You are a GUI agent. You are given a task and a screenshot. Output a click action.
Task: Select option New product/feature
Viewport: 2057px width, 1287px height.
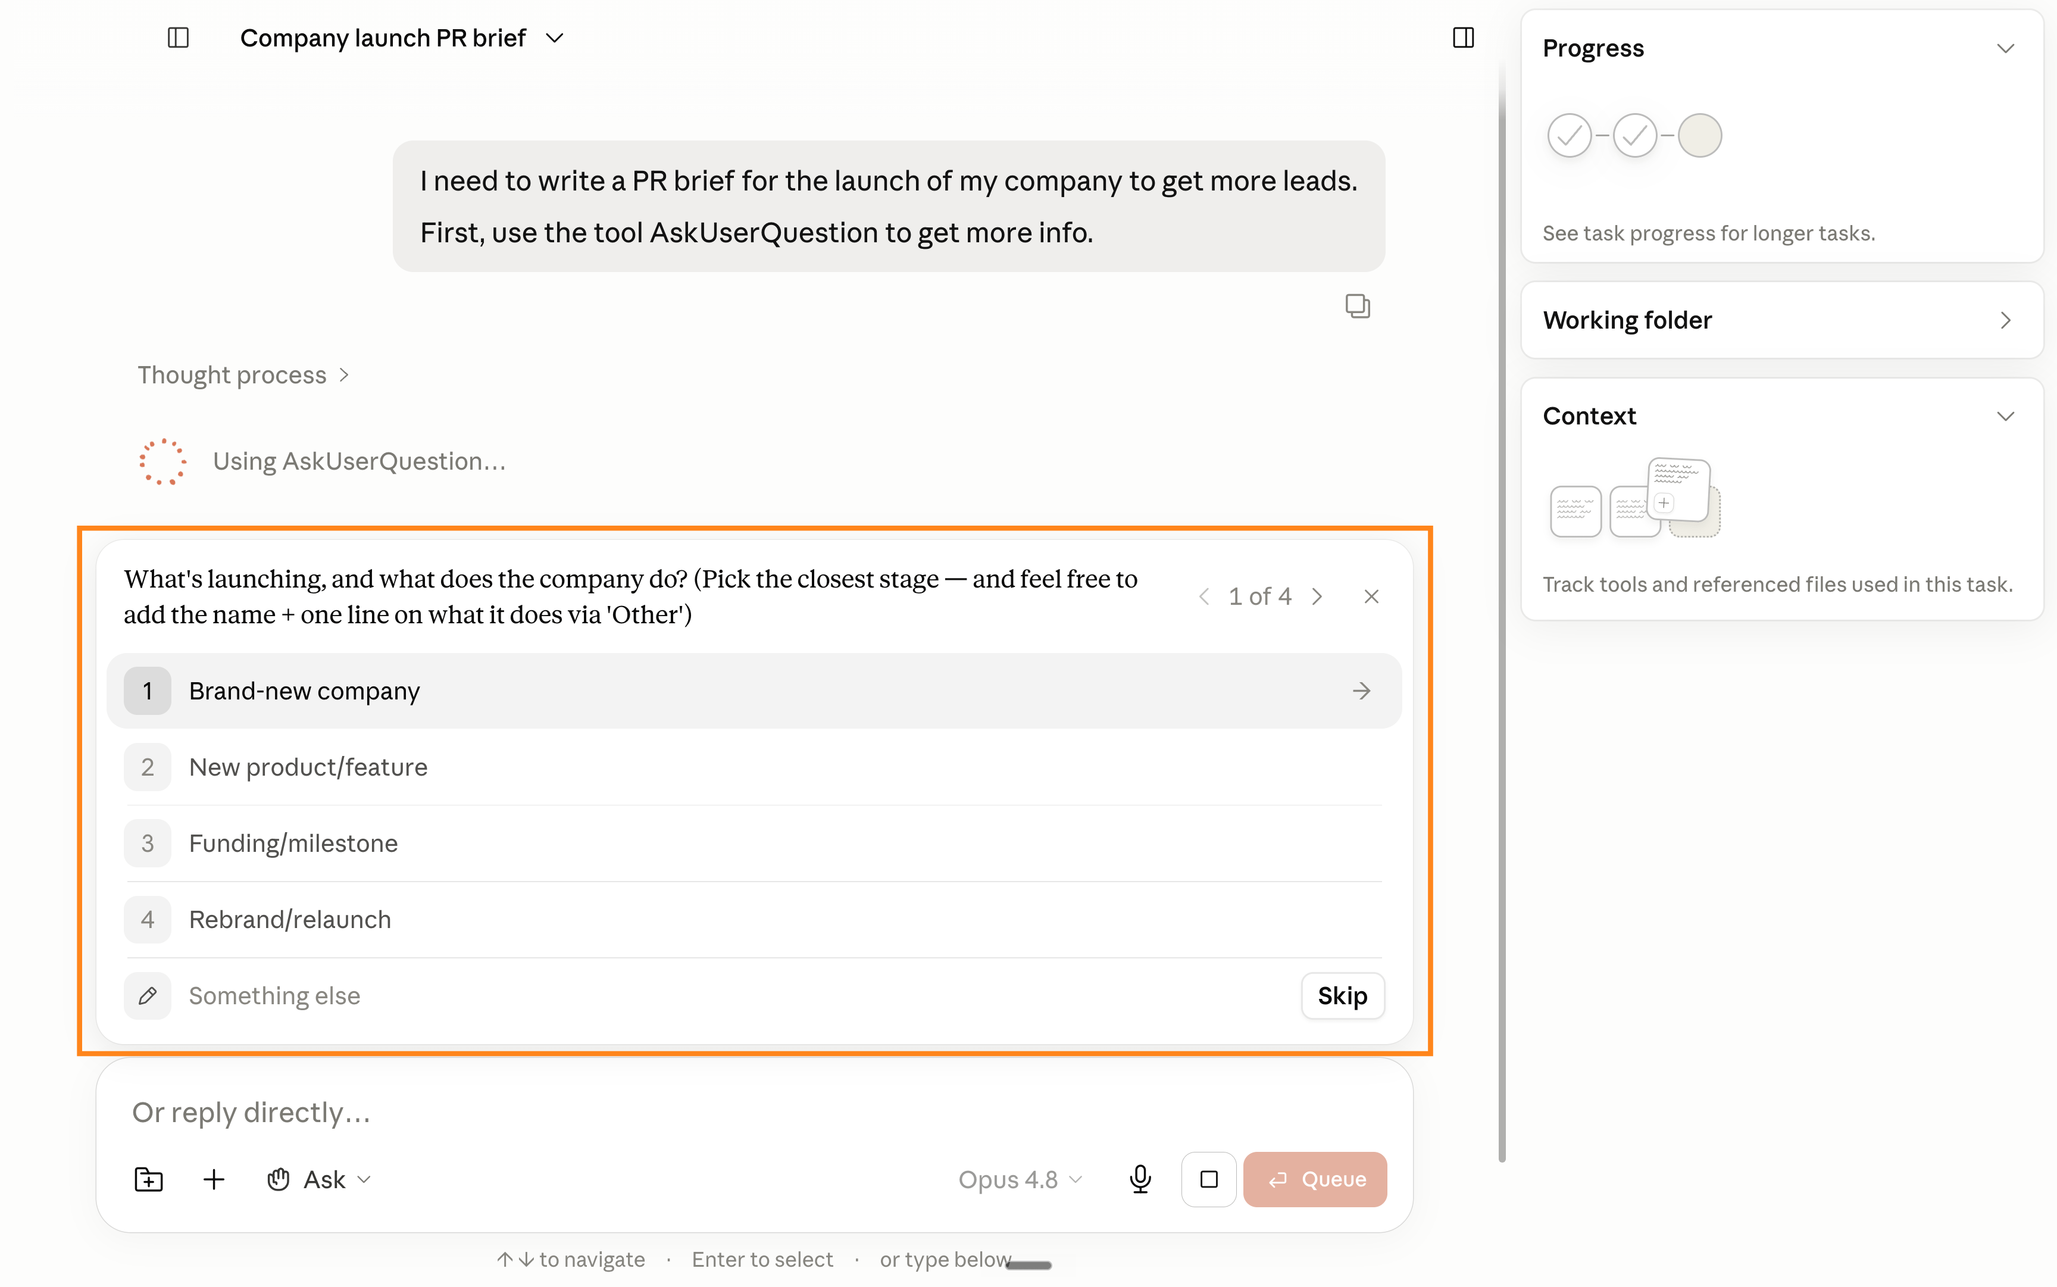(x=754, y=767)
